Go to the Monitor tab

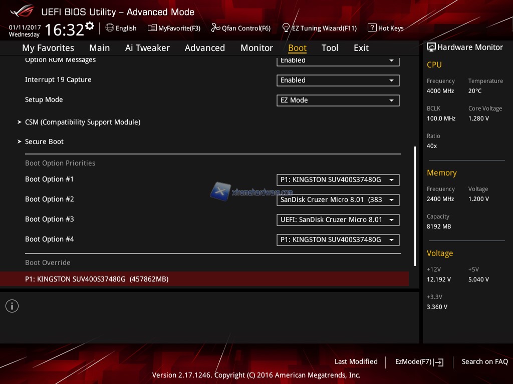tap(256, 48)
